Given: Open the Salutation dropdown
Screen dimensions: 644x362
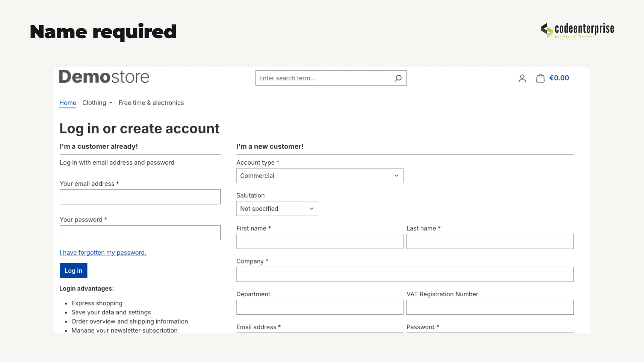Looking at the screenshot, I should tap(277, 208).
